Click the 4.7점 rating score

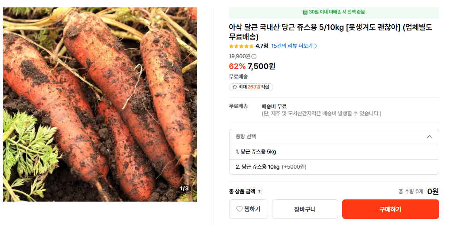tap(262, 46)
